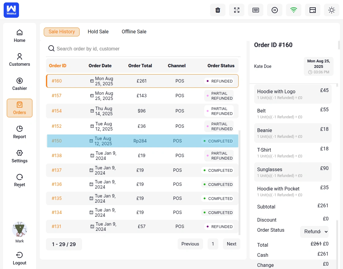Screen dimensions: 343x269
Task: Click the order search input field
Action: click(144, 49)
